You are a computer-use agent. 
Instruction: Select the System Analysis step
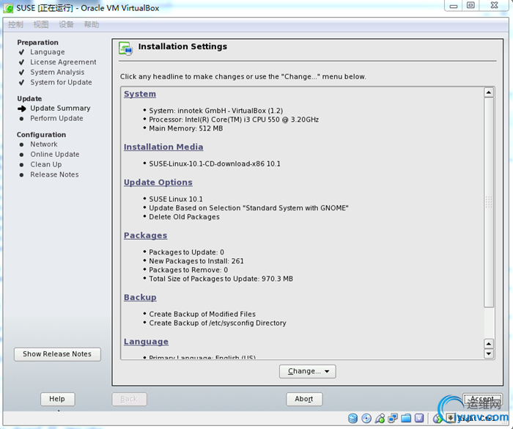[57, 73]
